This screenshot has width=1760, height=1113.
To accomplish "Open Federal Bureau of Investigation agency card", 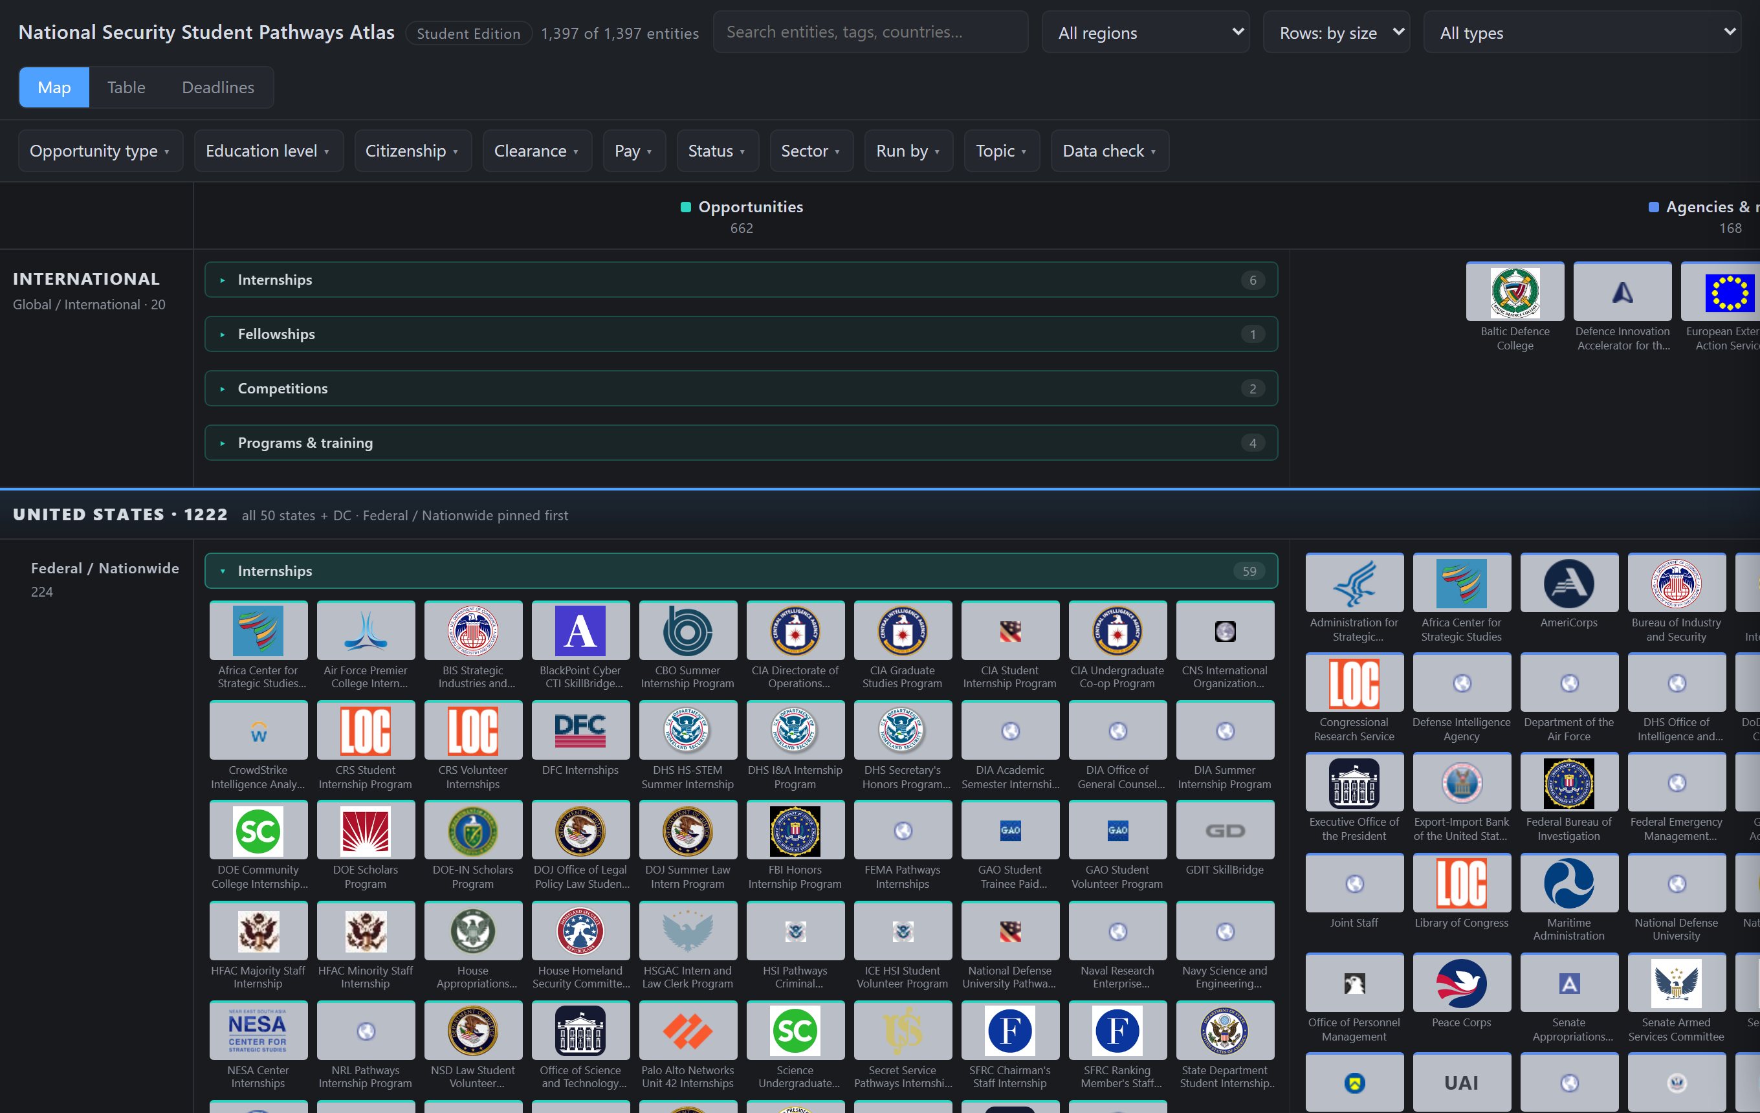I will [x=1569, y=798].
